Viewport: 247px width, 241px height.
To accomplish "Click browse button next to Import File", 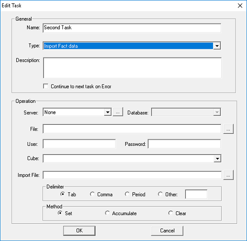I will coord(228,175).
